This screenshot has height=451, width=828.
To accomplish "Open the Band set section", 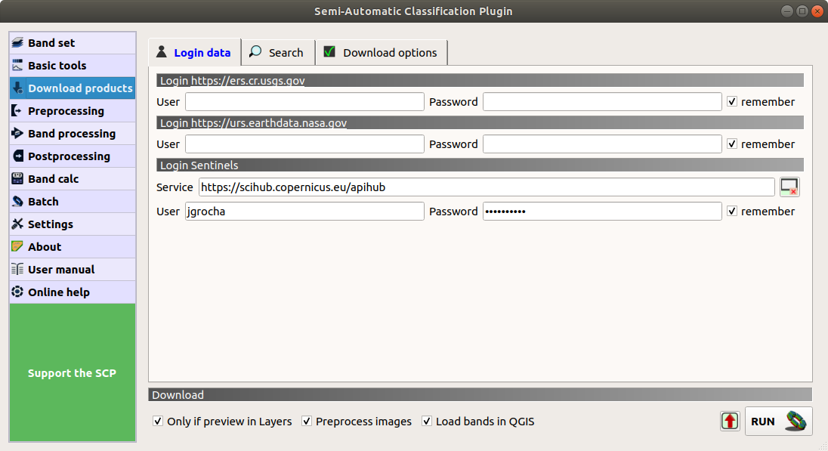I will point(73,43).
